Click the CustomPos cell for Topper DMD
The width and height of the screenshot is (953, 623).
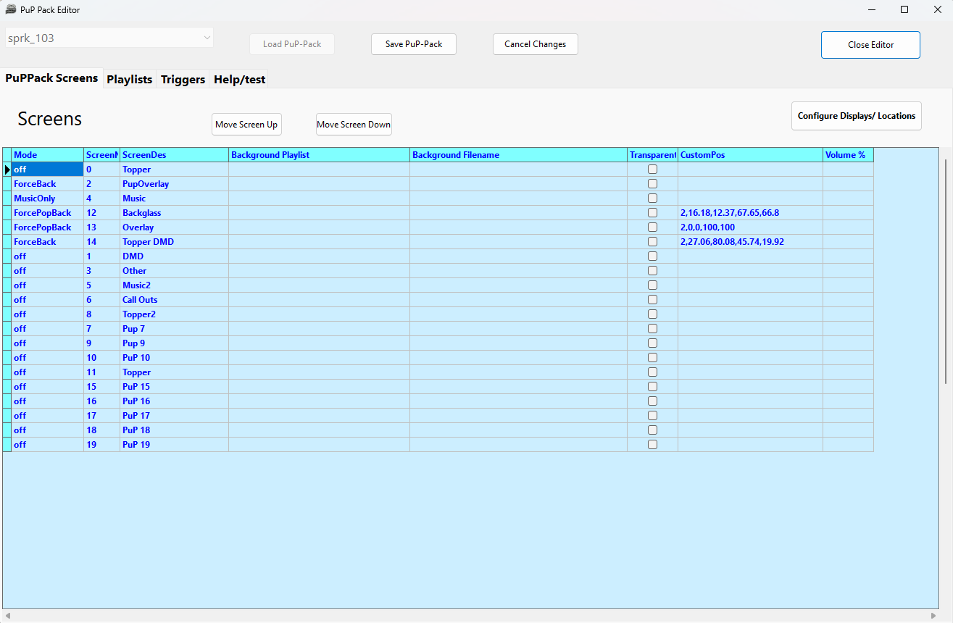click(x=749, y=242)
